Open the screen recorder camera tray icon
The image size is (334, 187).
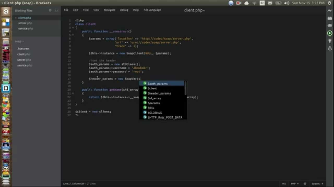point(238,3)
